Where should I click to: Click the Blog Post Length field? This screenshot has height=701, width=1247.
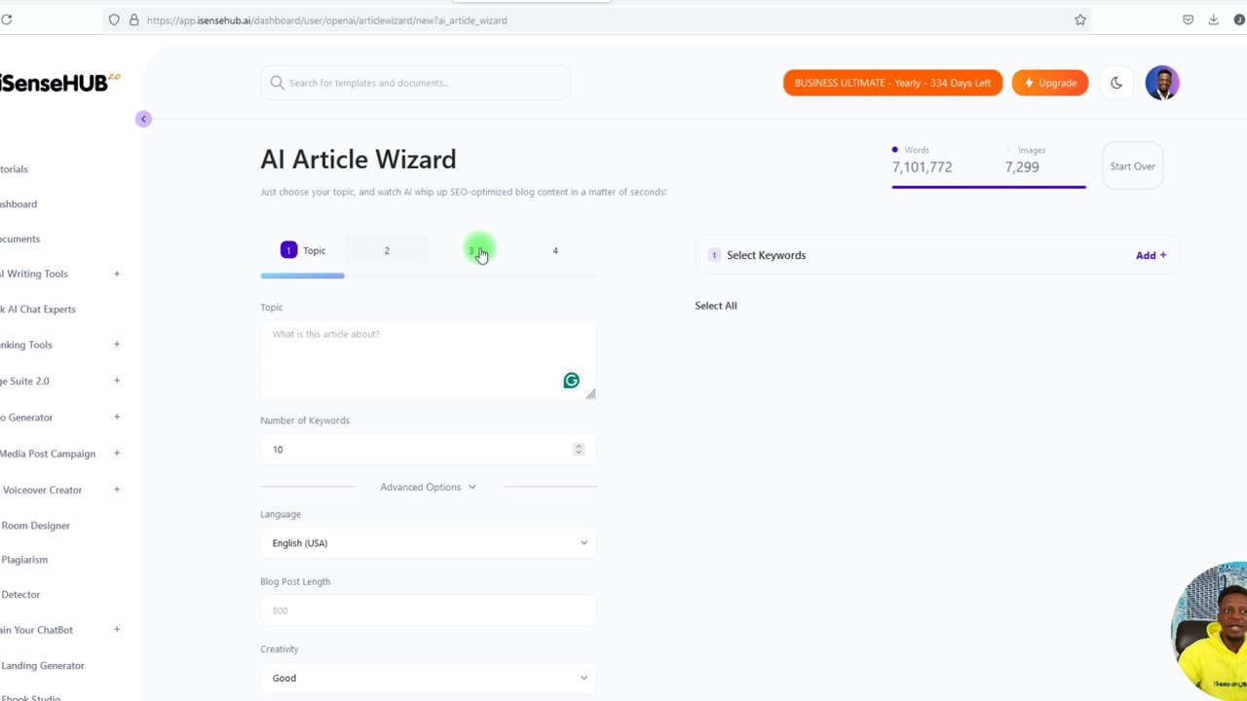[x=429, y=610]
